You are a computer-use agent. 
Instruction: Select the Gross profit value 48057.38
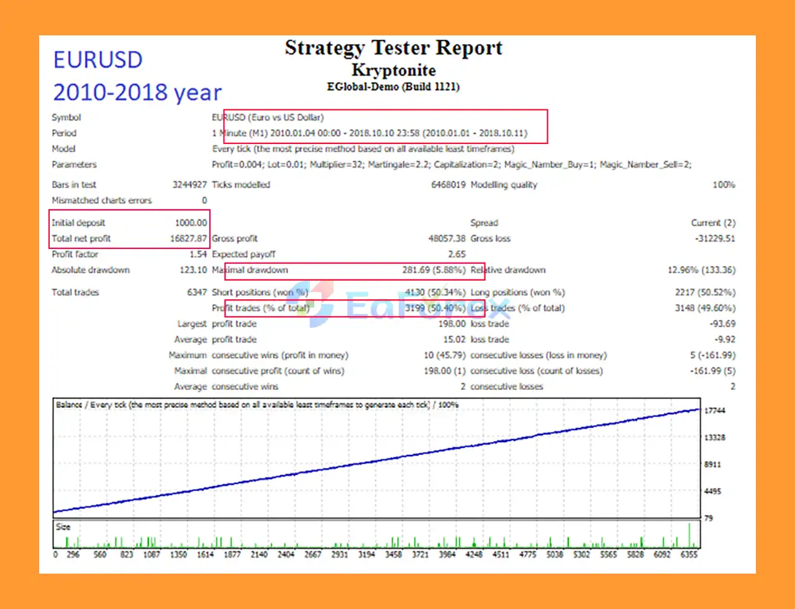click(447, 238)
